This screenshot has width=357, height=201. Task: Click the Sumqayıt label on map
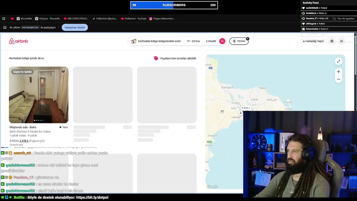coord(227,88)
